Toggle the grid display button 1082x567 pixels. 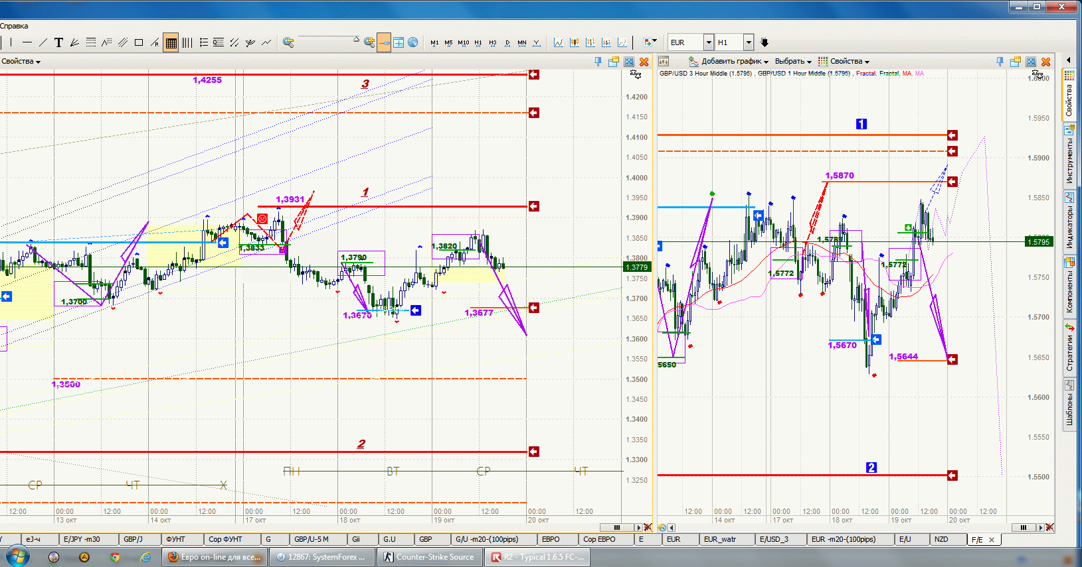(171, 43)
